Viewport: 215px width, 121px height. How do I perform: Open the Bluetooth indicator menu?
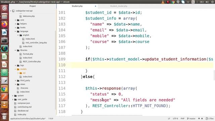(x=198, y=2)
